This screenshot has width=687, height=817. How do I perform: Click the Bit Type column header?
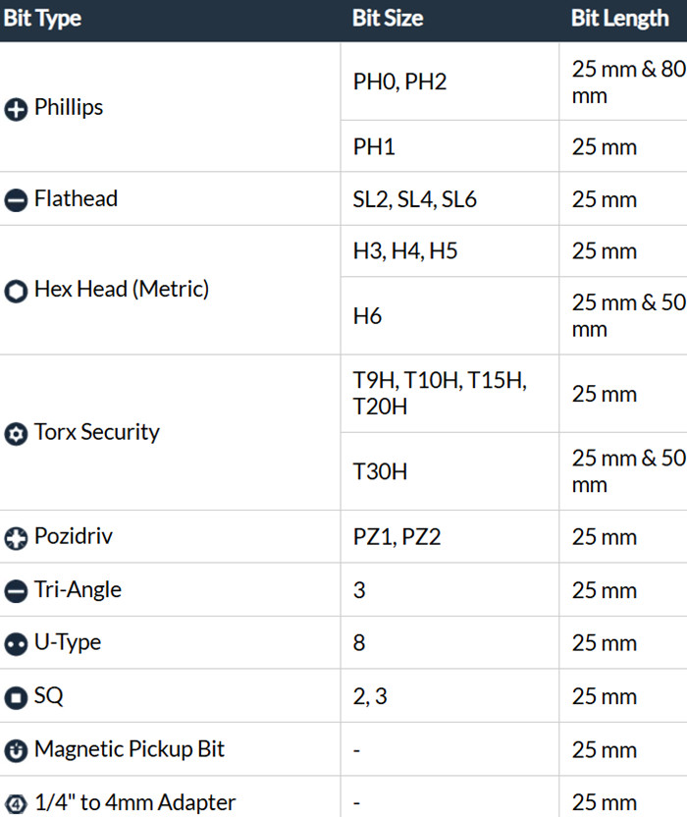click(42, 19)
